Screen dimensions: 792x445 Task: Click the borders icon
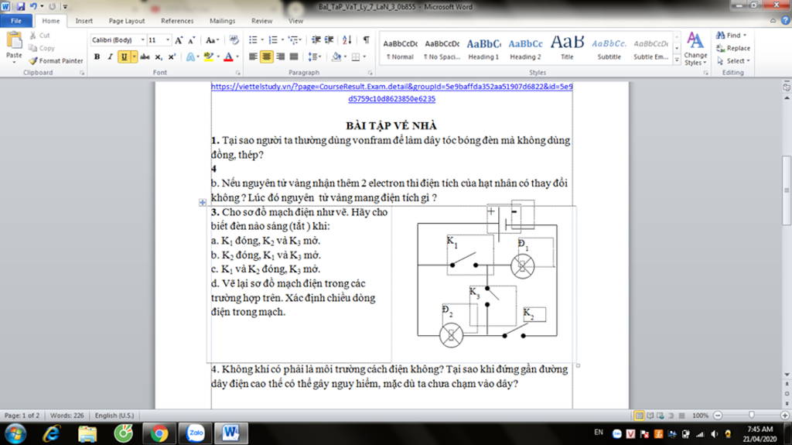pos(356,56)
